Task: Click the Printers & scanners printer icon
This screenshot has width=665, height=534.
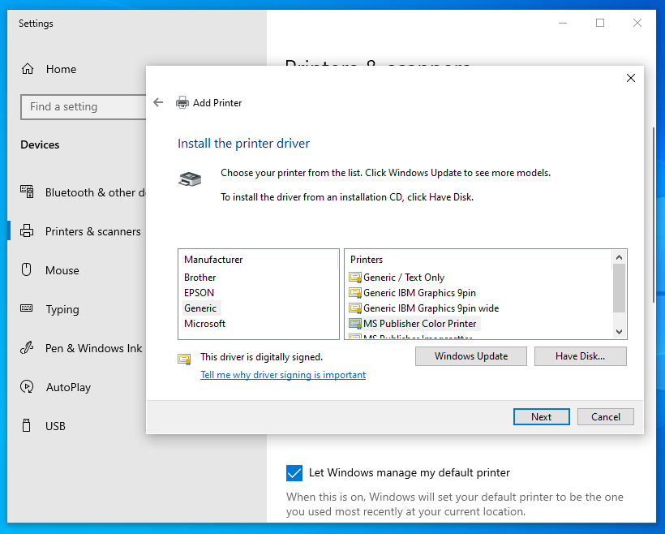Action: pos(27,231)
